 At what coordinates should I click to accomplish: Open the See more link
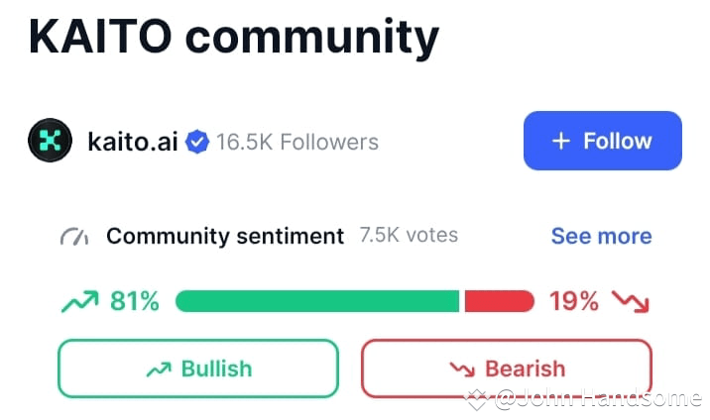click(x=601, y=236)
